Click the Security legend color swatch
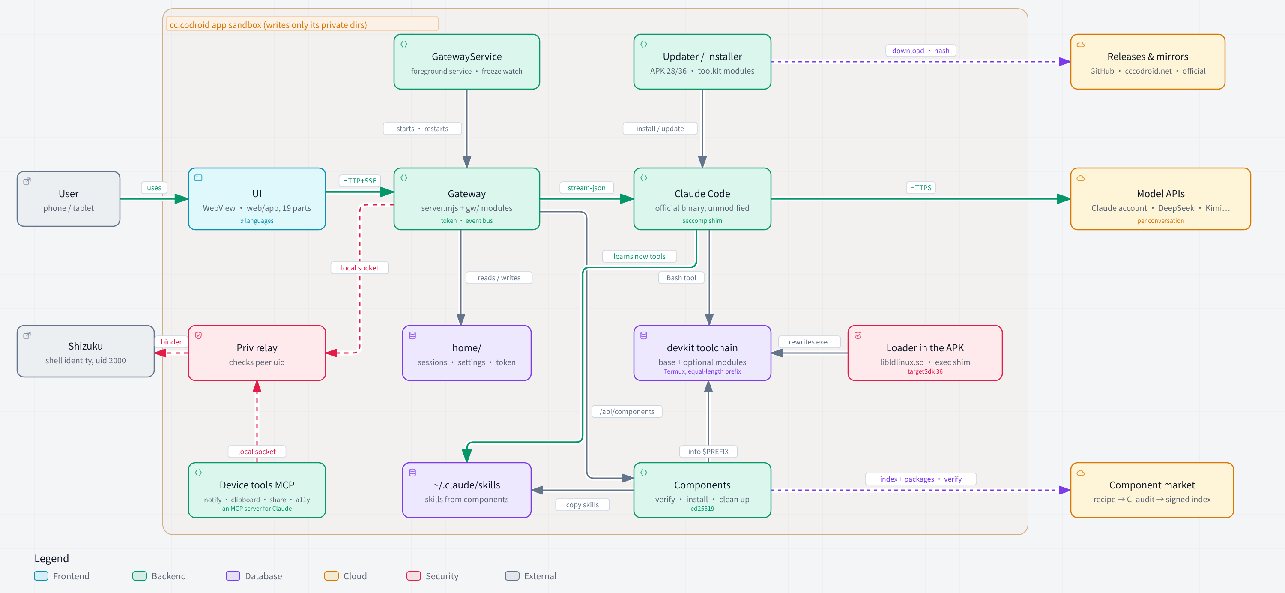The width and height of the screenshot is (1285, 593). [413, 576]
